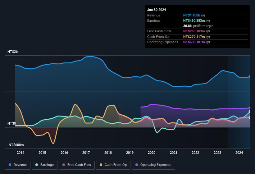This screenshot has width=255, height=174.
Task: Toggle the Free Cash Flow legend button
Action: click(77, 165)
